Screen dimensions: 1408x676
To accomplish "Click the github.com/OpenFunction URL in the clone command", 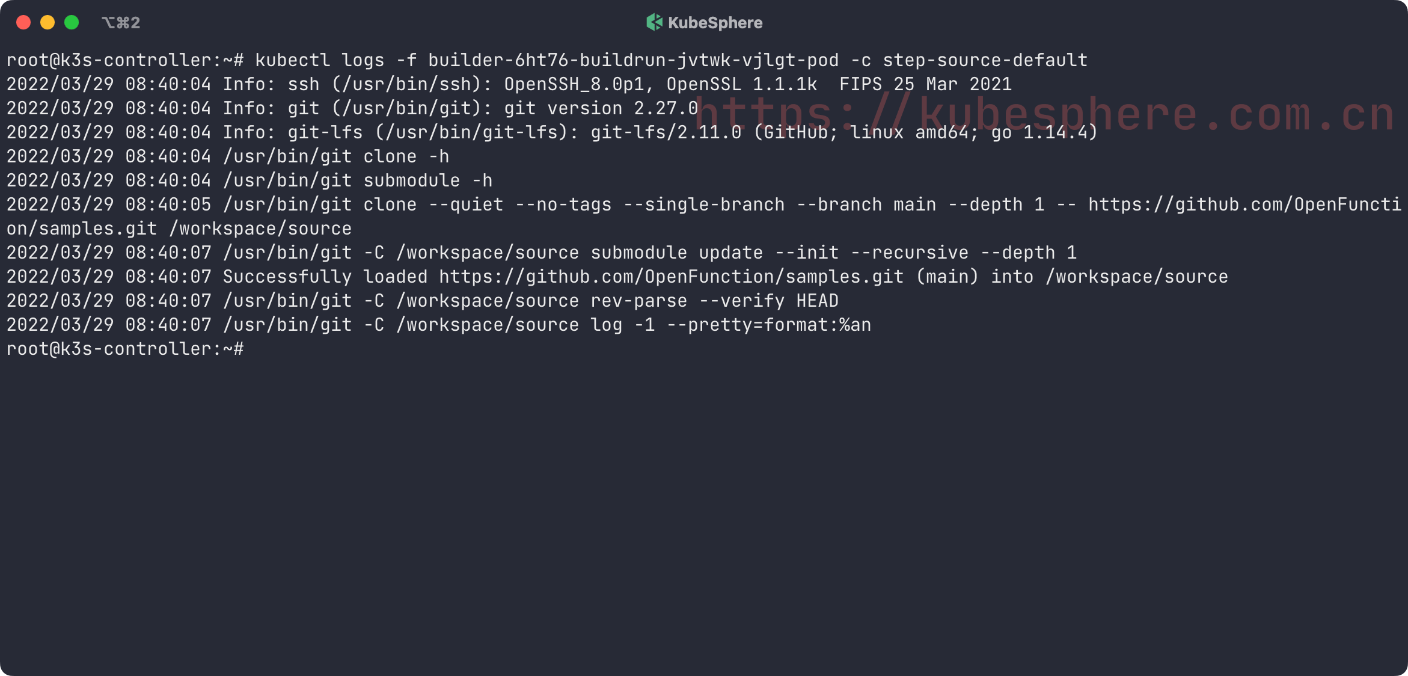I will pyautogui.click(x=1244, y=204).
